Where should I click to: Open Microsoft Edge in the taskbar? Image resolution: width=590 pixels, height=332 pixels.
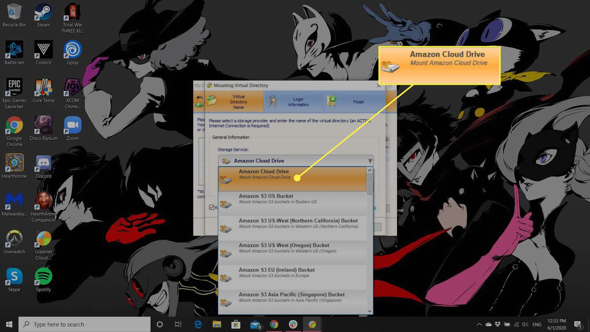(x=198, y=324)
